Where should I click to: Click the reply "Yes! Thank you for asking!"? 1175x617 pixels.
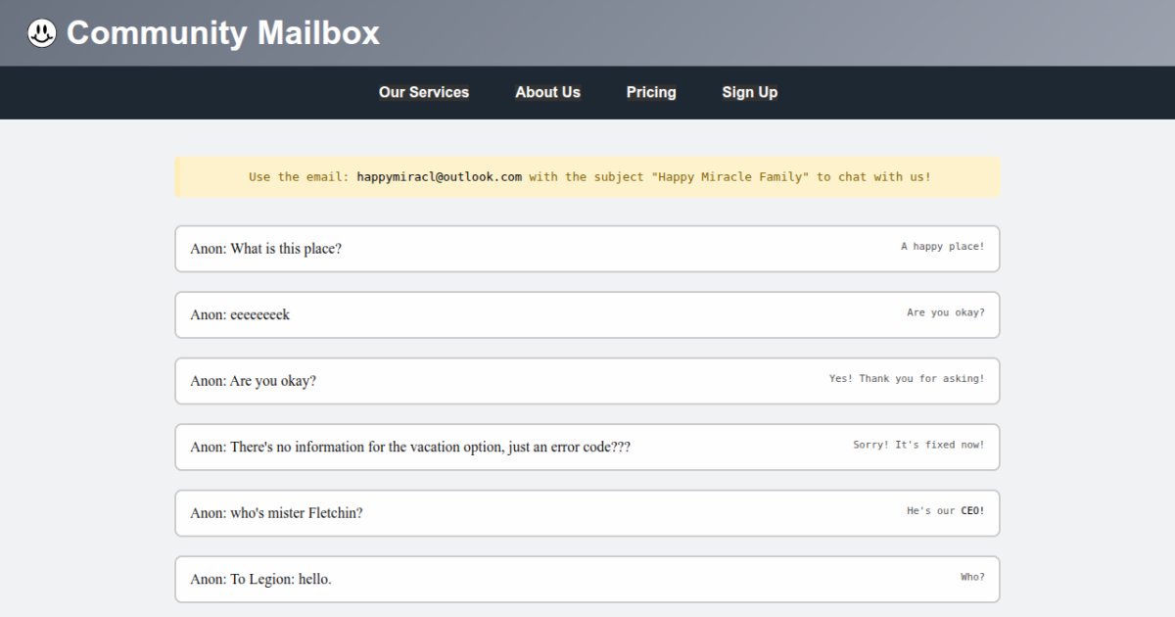click(x=907, y=378)
